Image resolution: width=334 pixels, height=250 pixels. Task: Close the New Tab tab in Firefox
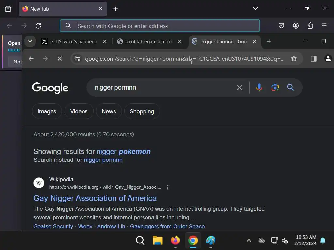point(100,9)
